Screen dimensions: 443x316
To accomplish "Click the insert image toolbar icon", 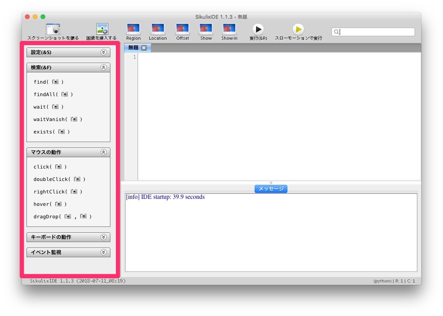I will pyautogui.click(x=102, y=29).
